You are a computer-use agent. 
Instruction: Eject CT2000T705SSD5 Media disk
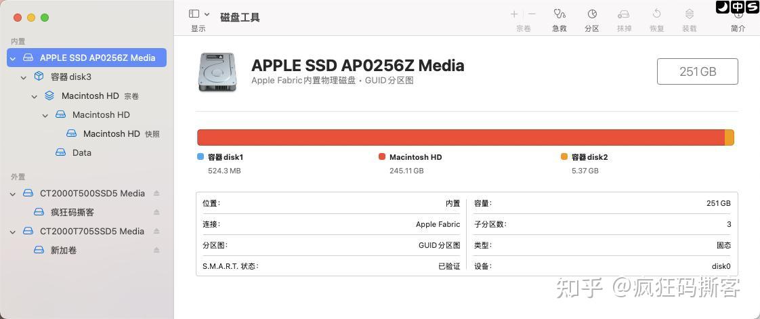click(156, 231)
